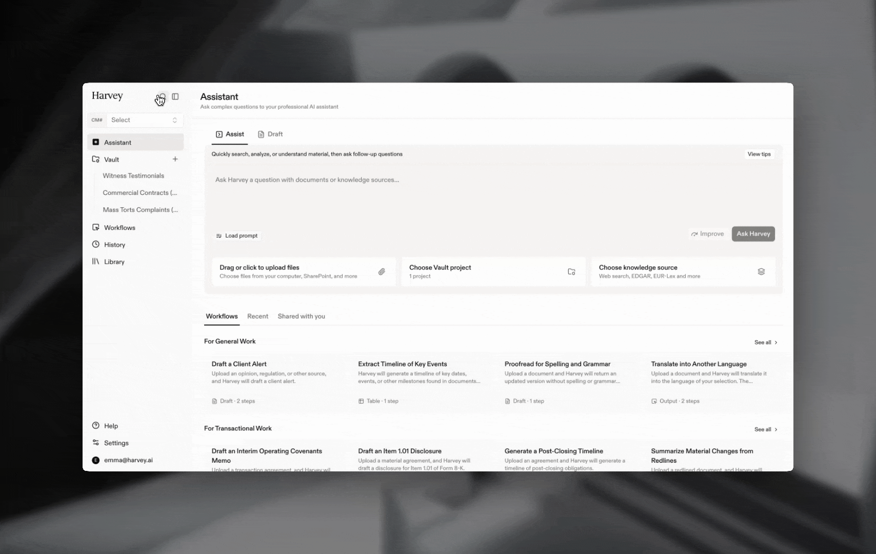Open Commercial Contracts vault project

tap(140, 192)
